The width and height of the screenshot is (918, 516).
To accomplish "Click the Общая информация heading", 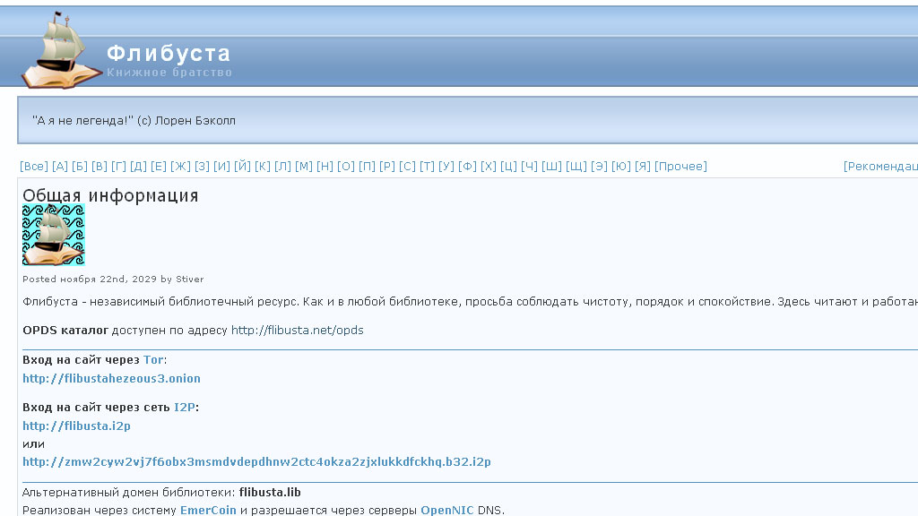I will [110, 195].
